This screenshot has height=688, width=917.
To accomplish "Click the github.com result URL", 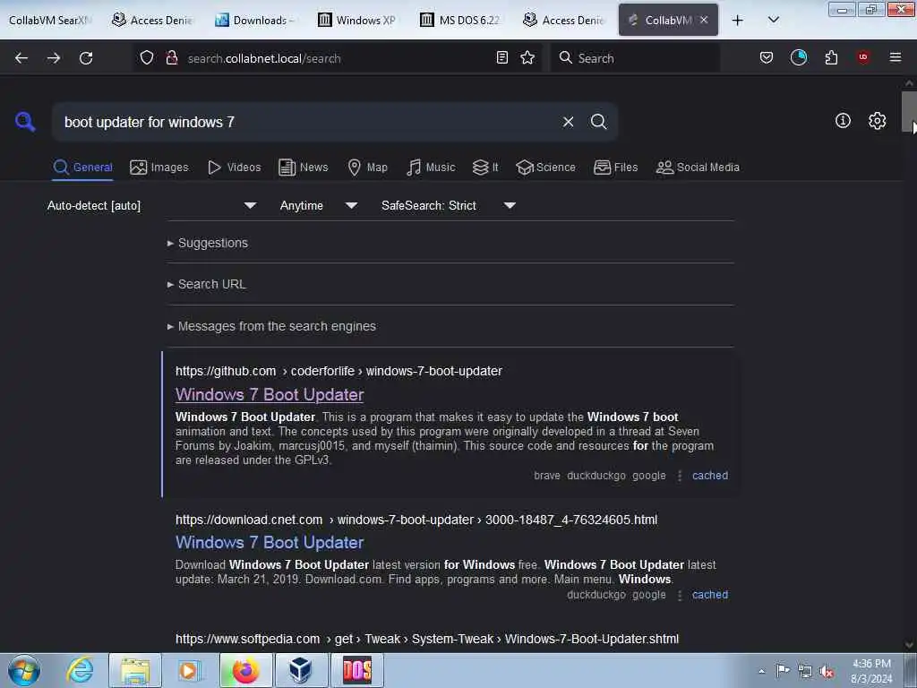I will coord(339,372).
